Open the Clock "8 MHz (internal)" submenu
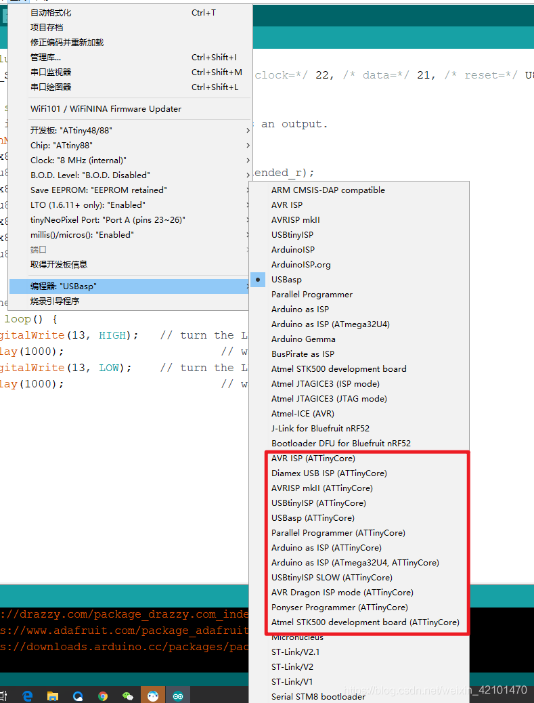Viewport: 534px width, 703px height. pos(129,160)
